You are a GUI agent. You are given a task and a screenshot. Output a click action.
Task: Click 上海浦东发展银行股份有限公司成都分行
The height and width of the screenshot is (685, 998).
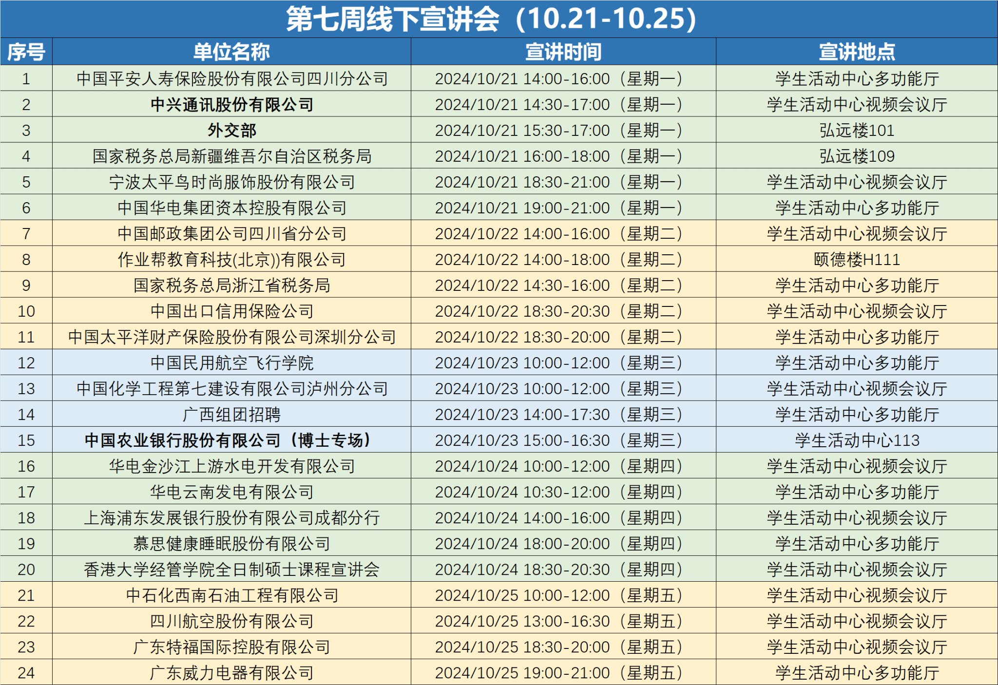[x=232, y=517]
